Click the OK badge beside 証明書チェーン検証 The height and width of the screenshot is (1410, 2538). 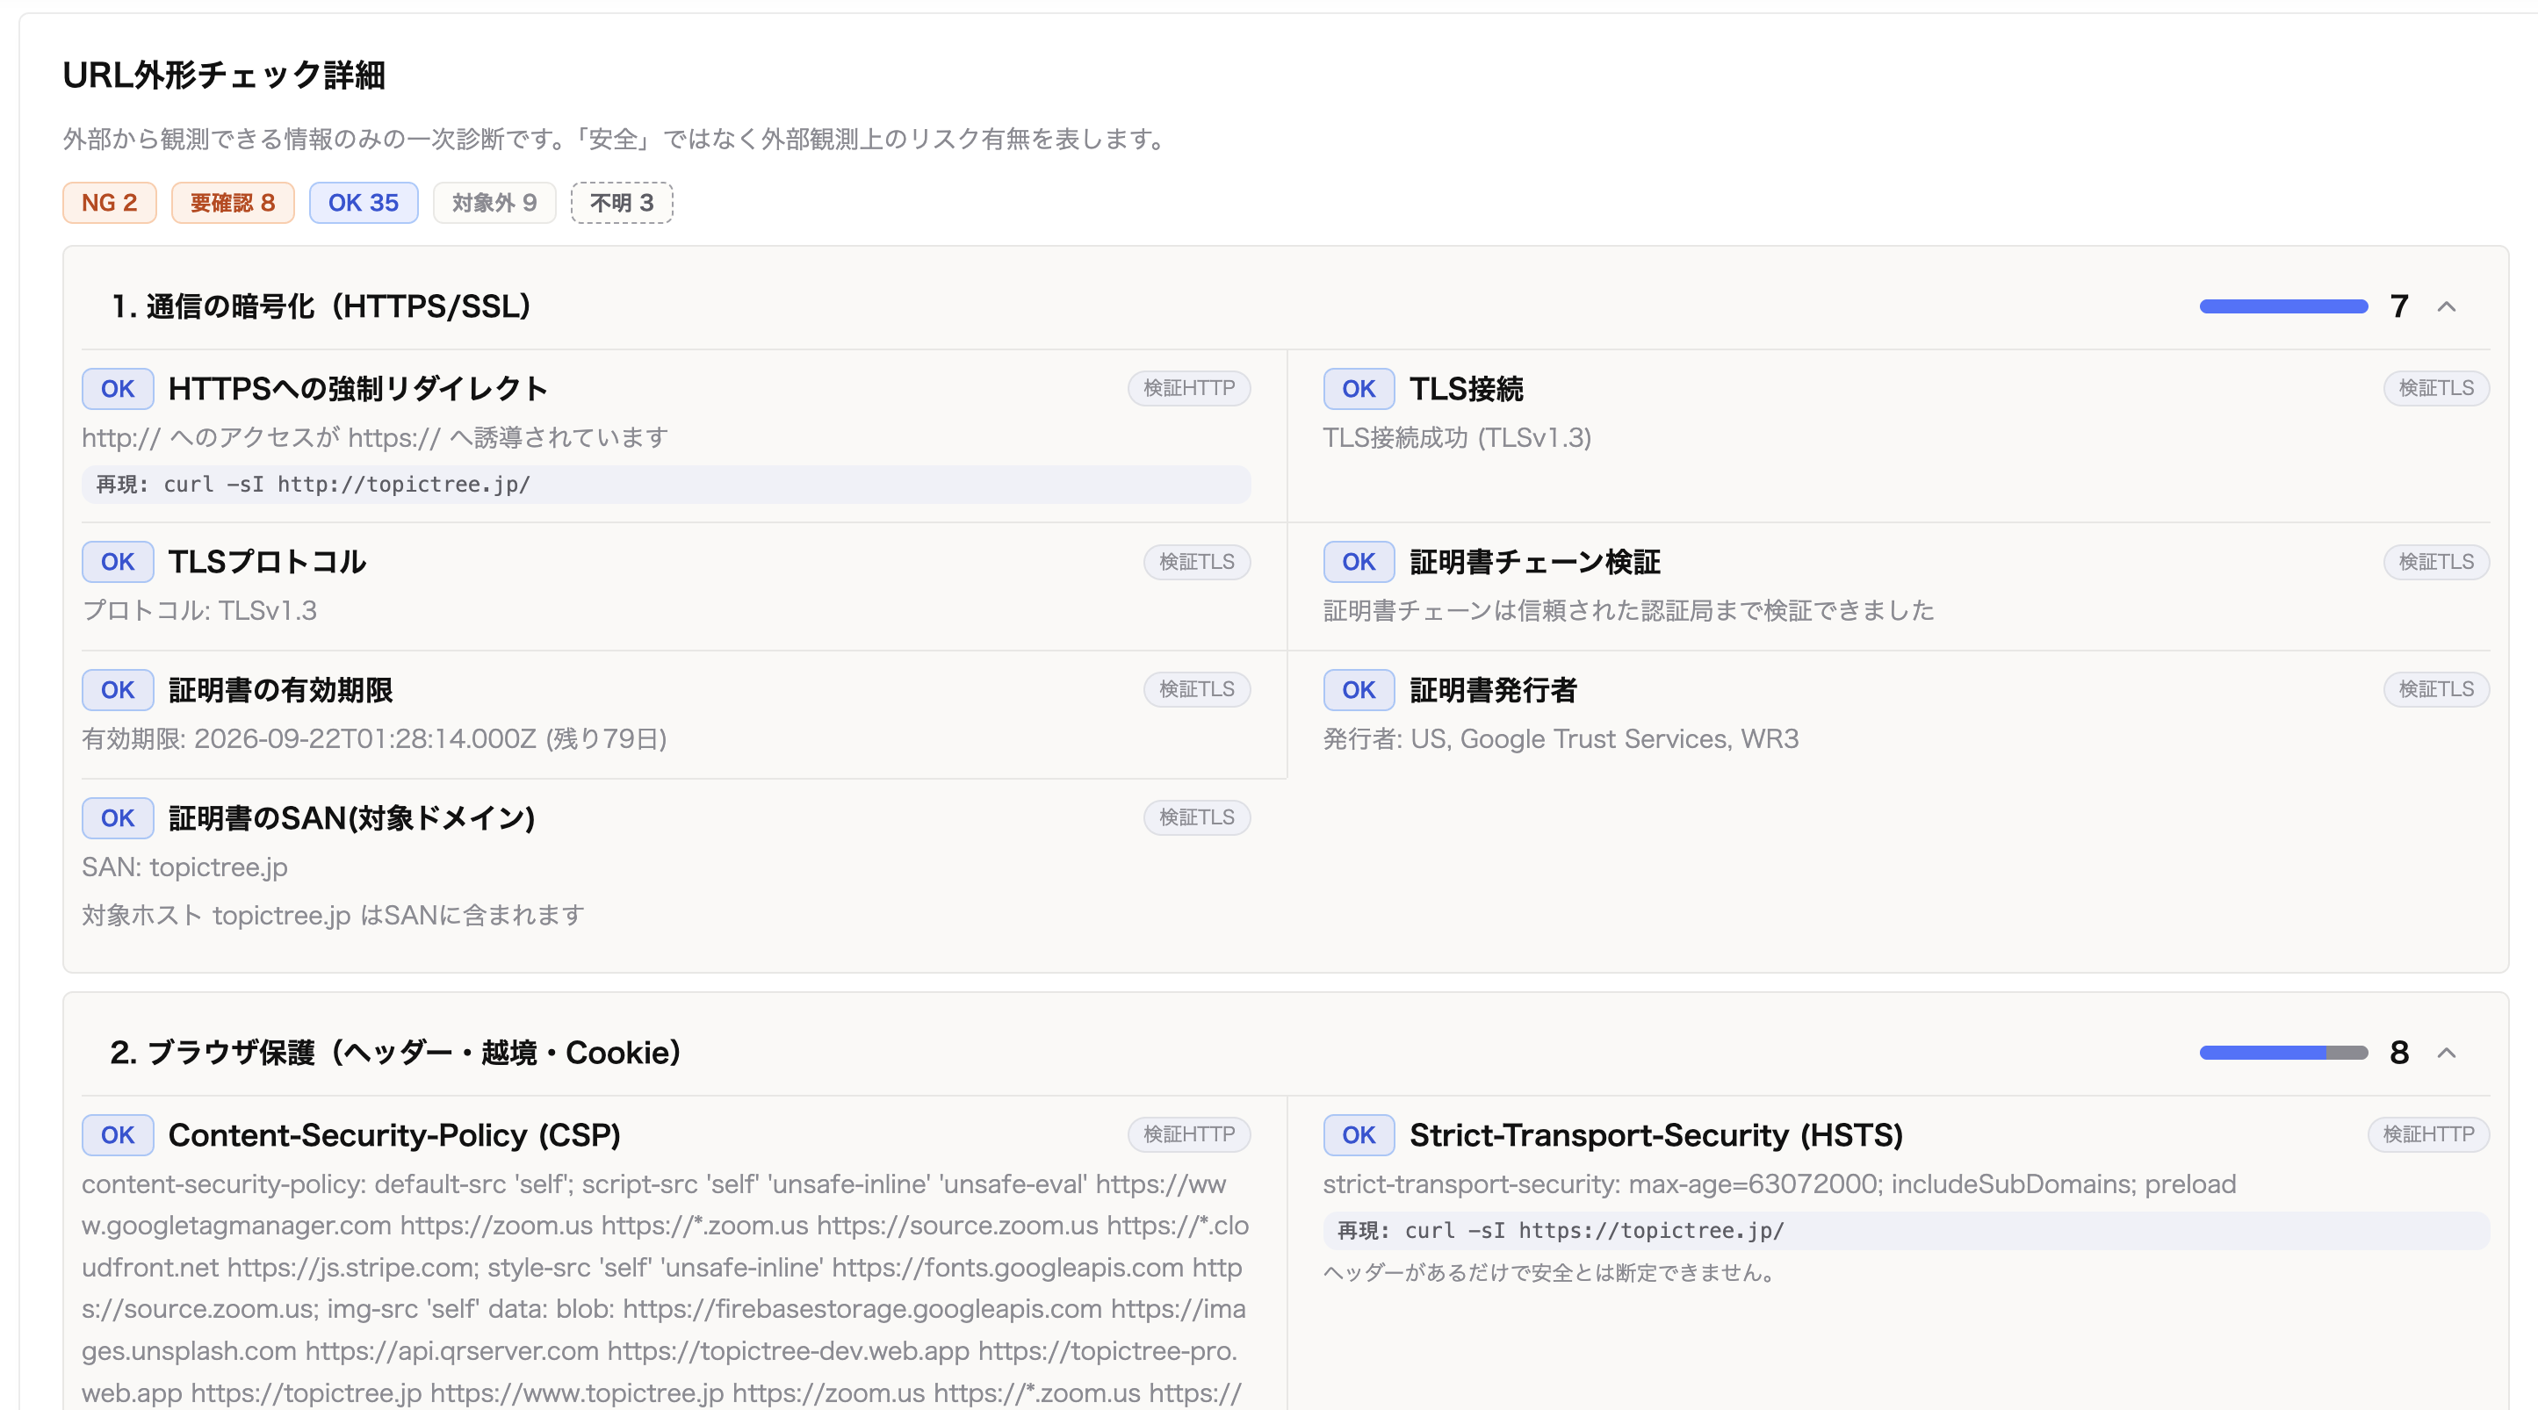(x=1359, y=562)
